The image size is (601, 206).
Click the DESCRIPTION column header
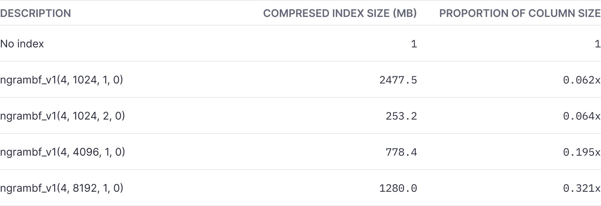click(35, 13)
